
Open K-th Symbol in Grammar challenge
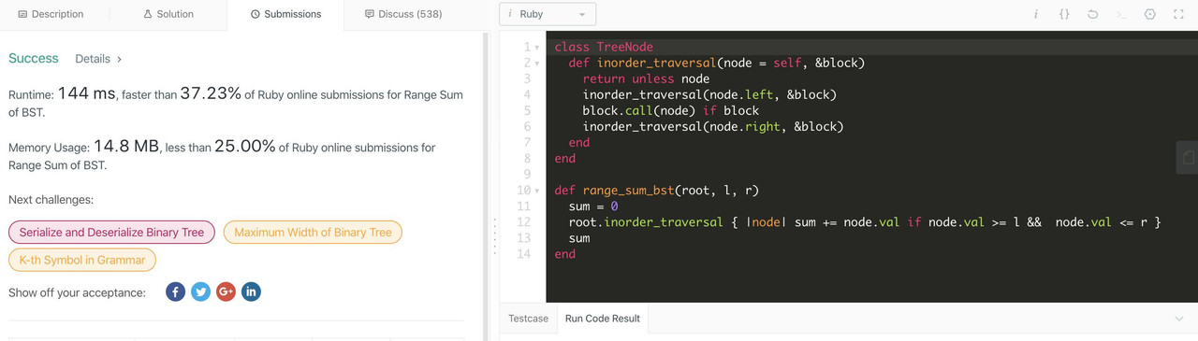point(82,260)
